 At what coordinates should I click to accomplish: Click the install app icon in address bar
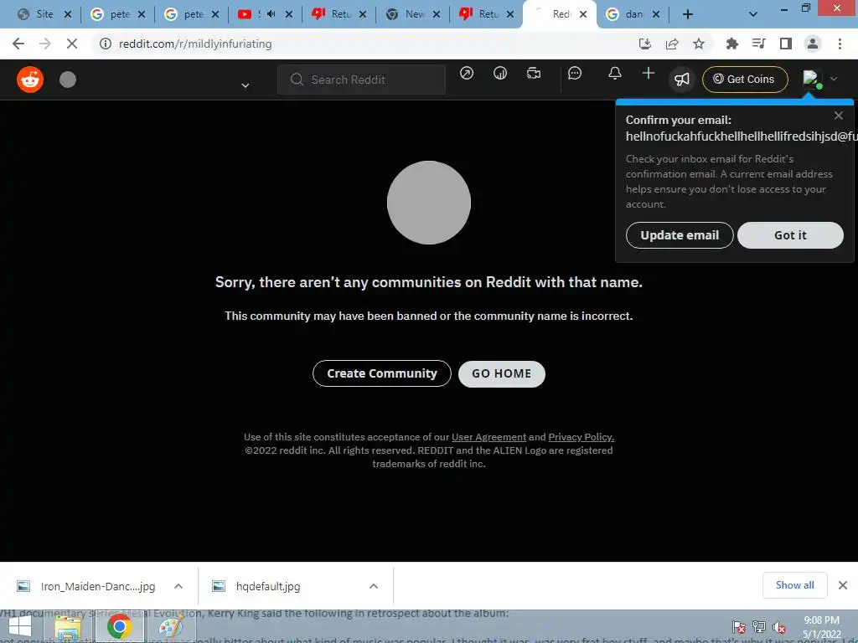[x=645, y=44]
